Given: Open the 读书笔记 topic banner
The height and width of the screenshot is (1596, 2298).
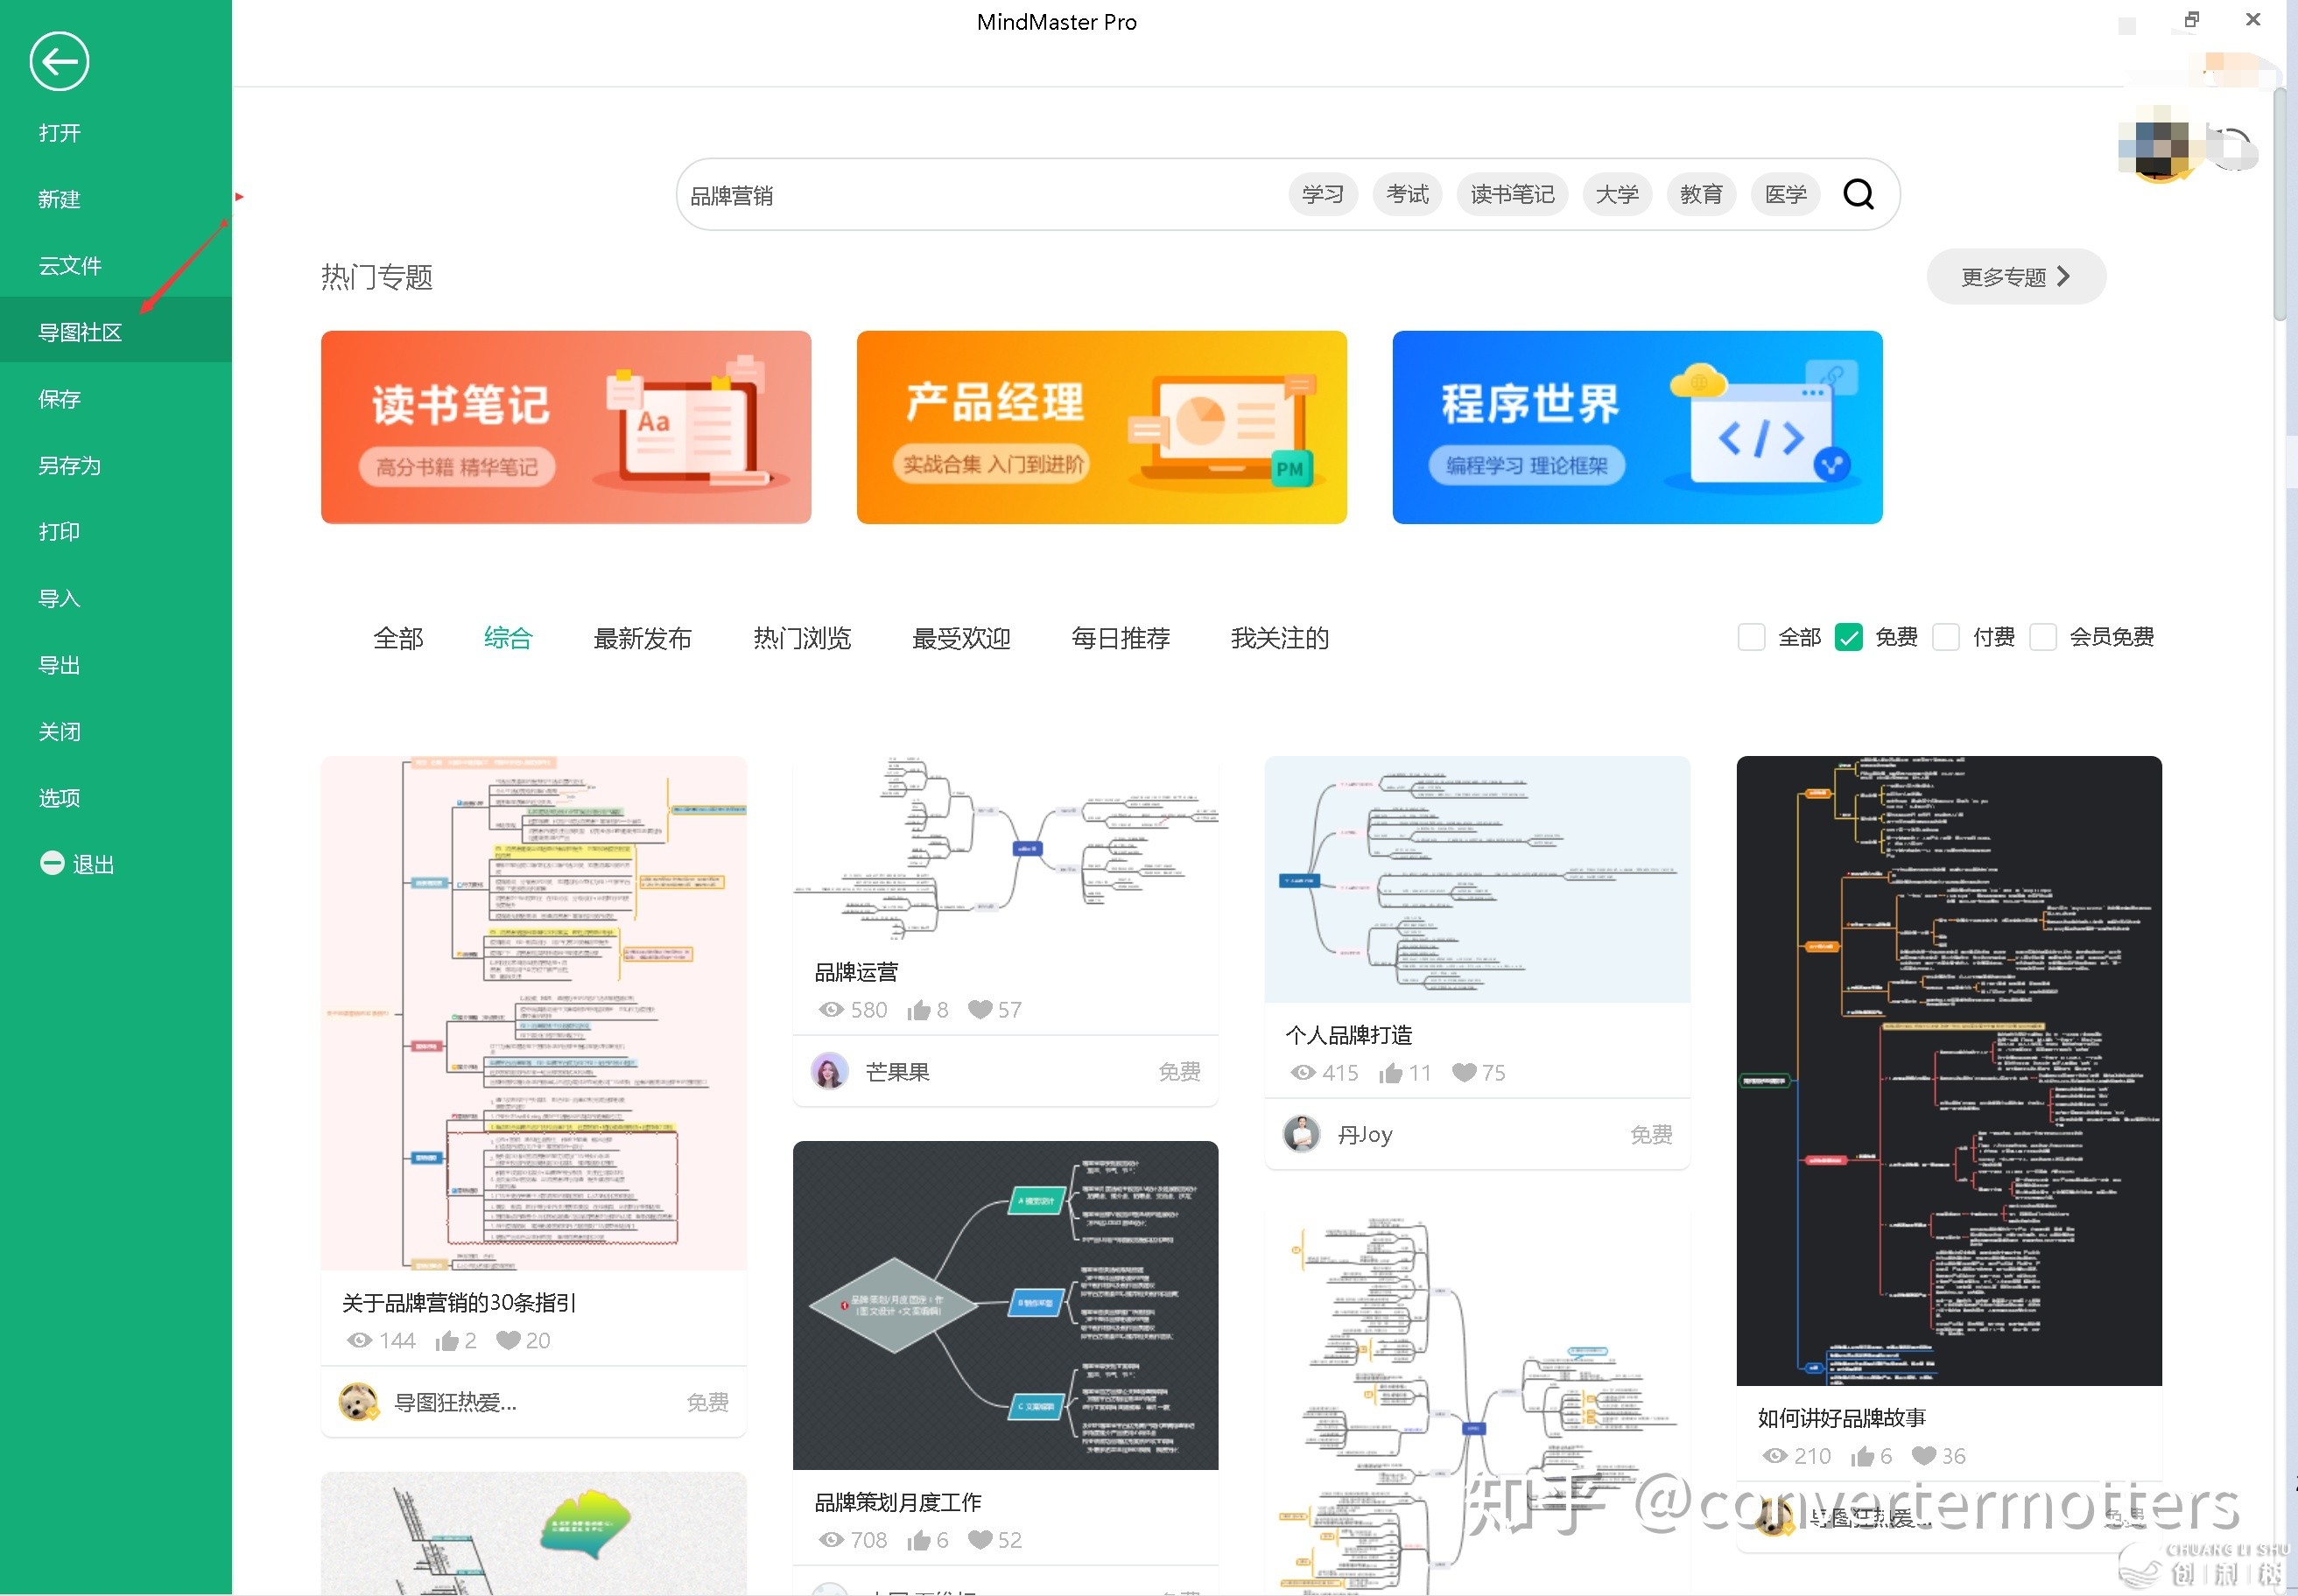Looking at the screenshot, I should coord(566,427).
